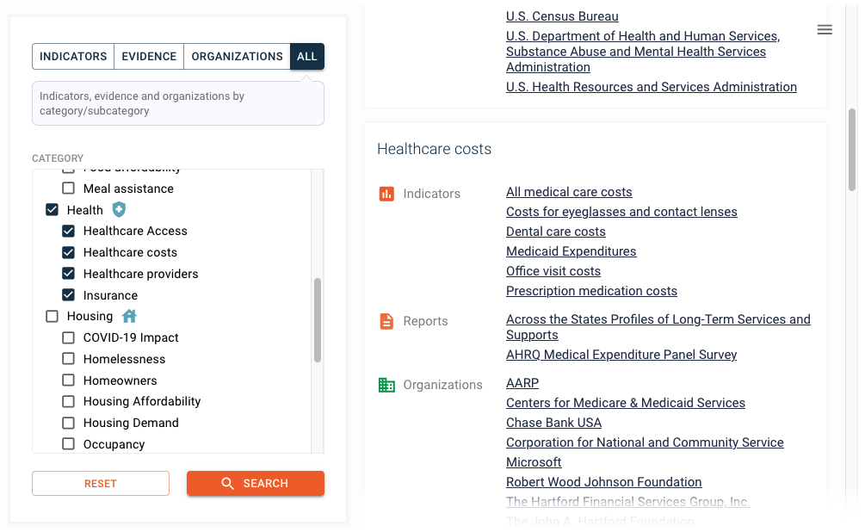Uncheck Healthcare Access checkbox
Screen dimensions: 865x532
[68, 231]
